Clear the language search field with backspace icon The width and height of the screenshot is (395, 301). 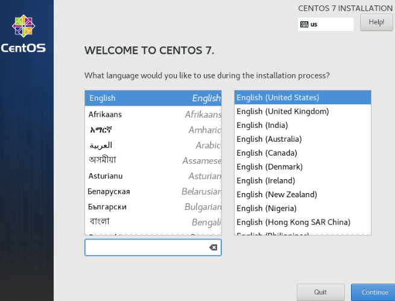pos(213,248)
